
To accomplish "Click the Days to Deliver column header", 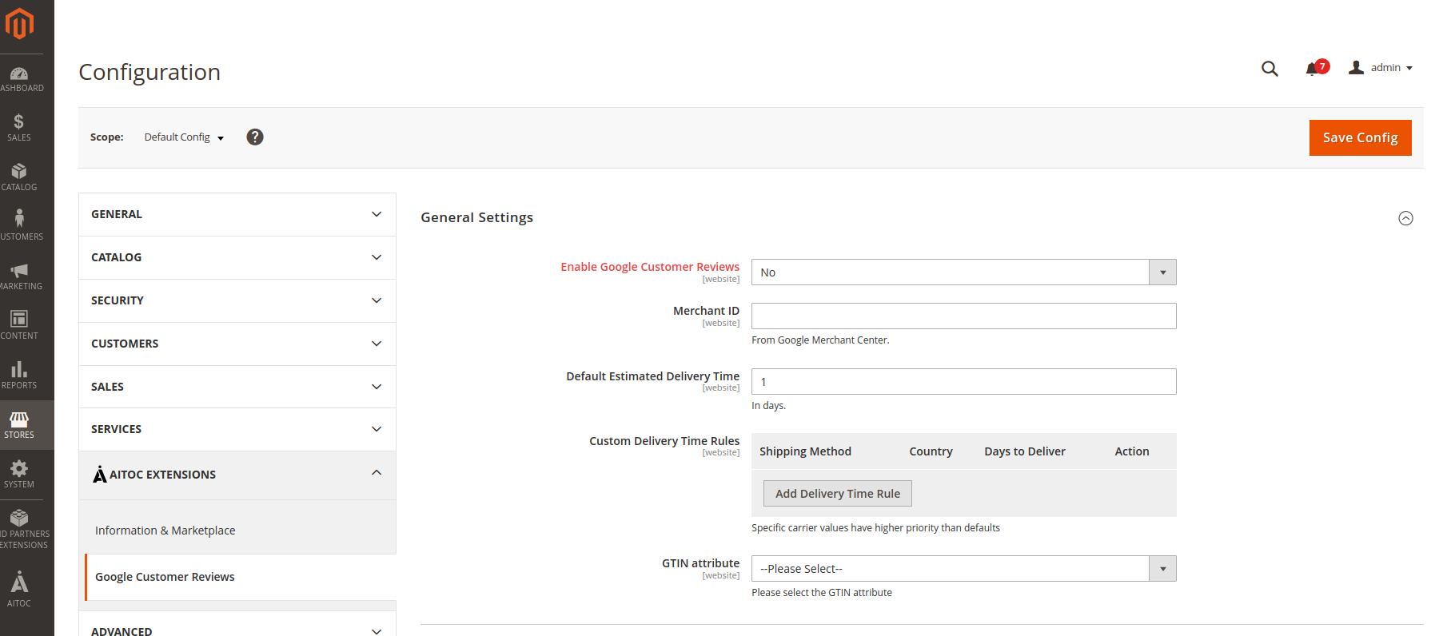I will point(1024,451).
